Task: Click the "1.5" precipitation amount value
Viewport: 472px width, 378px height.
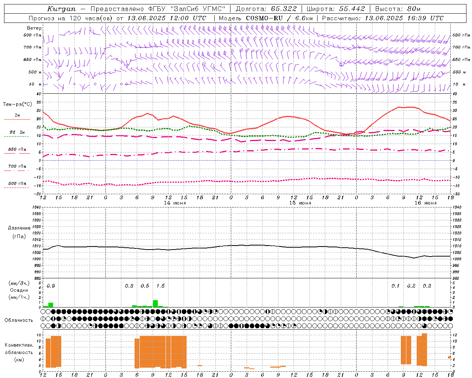Action: pyautogui.click(x=160, y=286)
